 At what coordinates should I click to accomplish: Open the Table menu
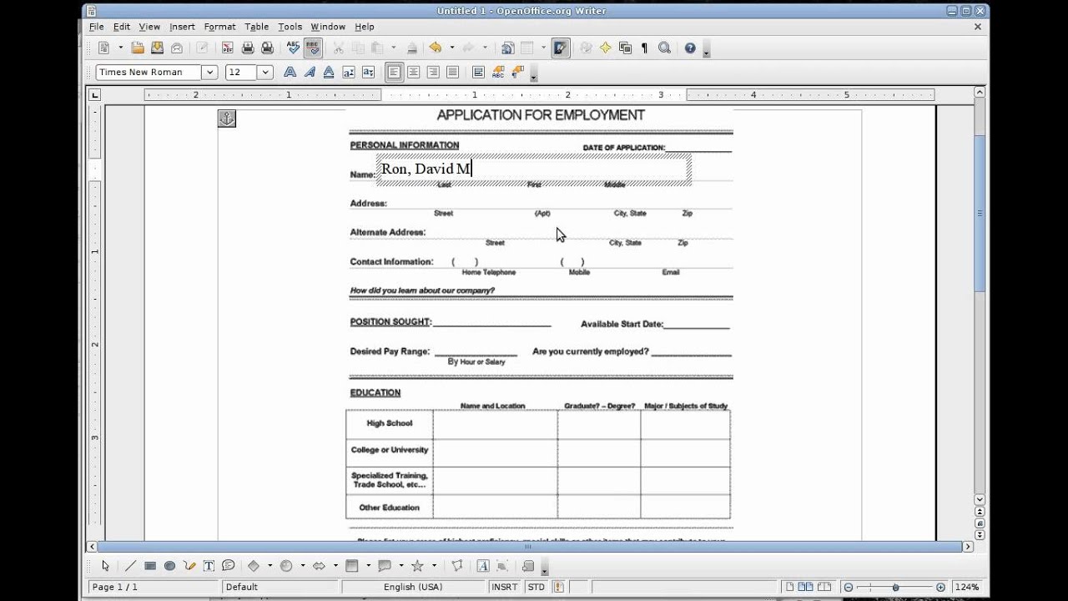(x=256, y=27)
